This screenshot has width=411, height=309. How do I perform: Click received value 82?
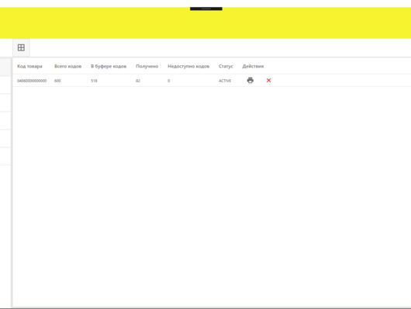[138, 81]
